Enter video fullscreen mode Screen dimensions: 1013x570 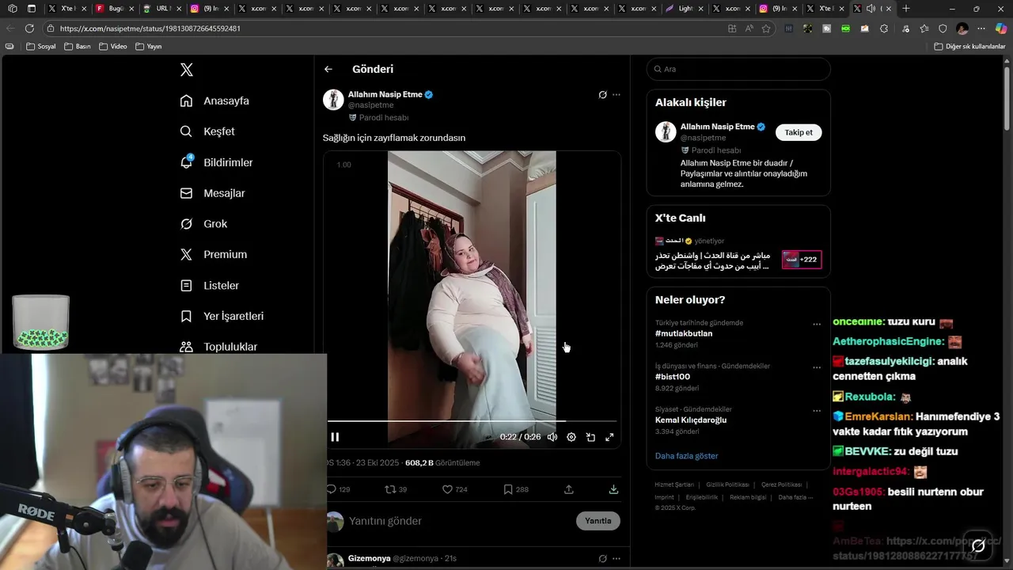click(609, 437)
